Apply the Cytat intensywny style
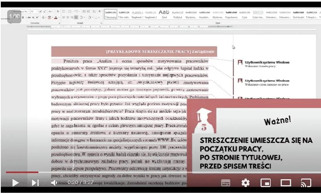The image size is (321, 194). coord(258,14)
